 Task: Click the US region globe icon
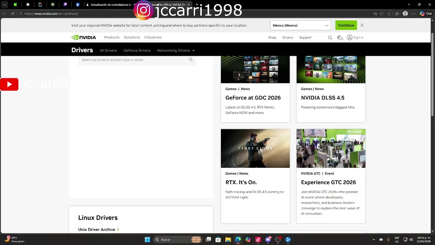point(340,38)
